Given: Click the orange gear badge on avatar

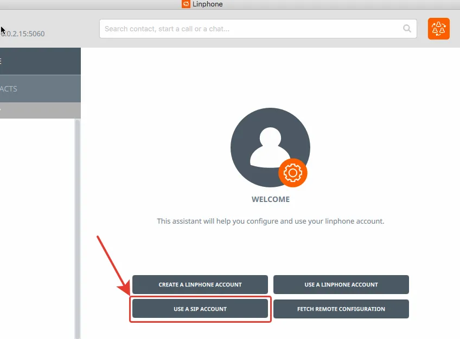Looking at the screenshot, I should [292, 173].
